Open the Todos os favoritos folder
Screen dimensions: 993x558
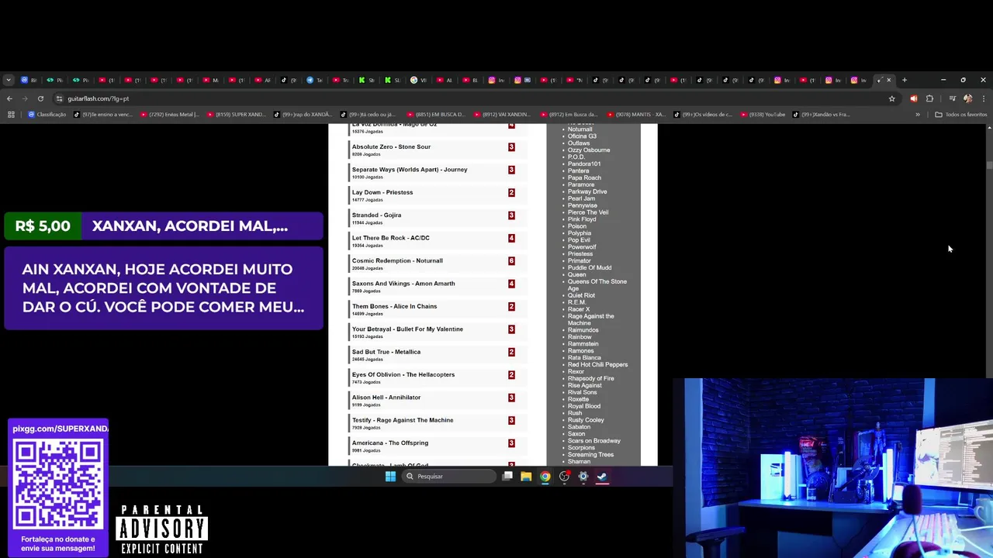(x=961, y=115)
